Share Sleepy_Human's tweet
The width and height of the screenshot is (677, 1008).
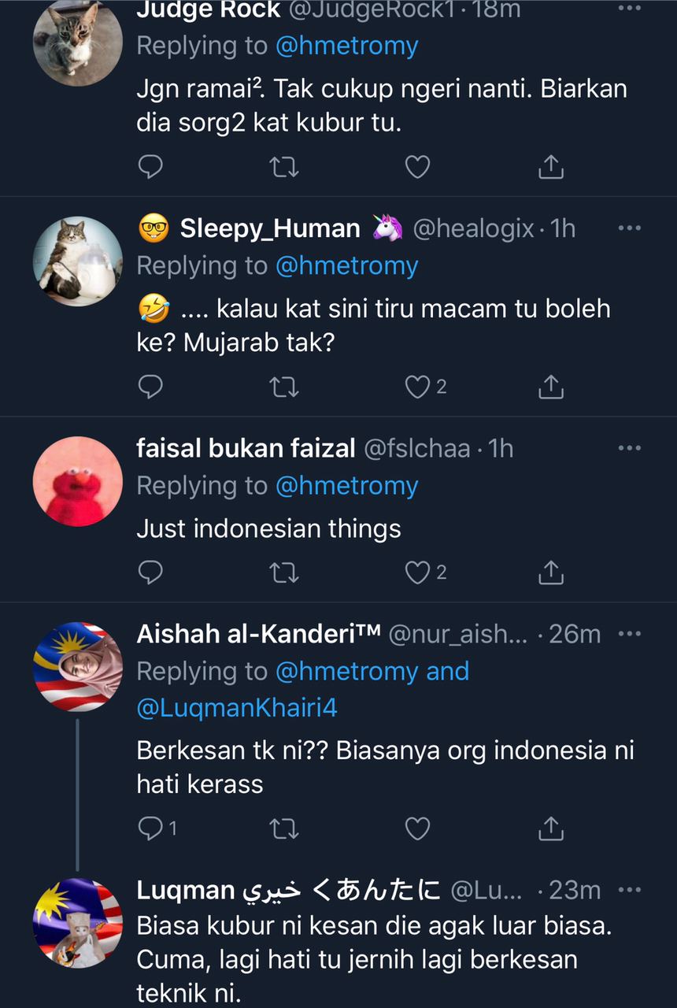point(550,387)
